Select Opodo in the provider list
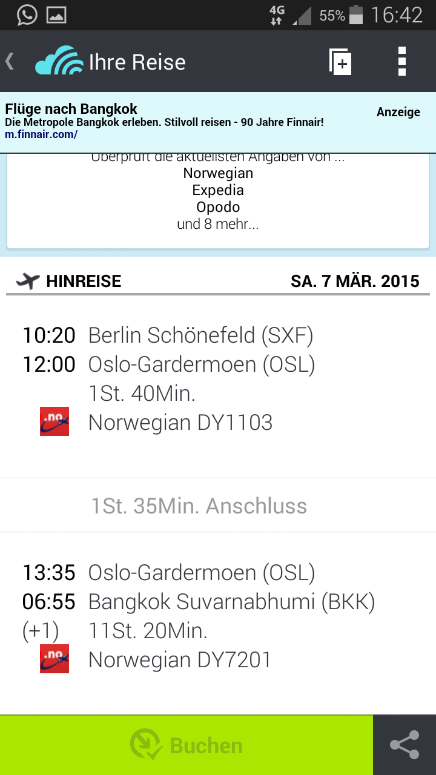 coord(218,207)
